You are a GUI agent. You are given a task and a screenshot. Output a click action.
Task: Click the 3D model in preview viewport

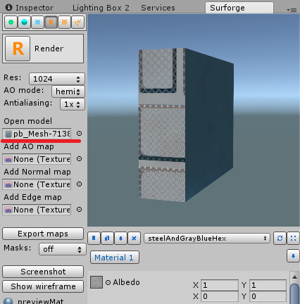pos(185,125)
